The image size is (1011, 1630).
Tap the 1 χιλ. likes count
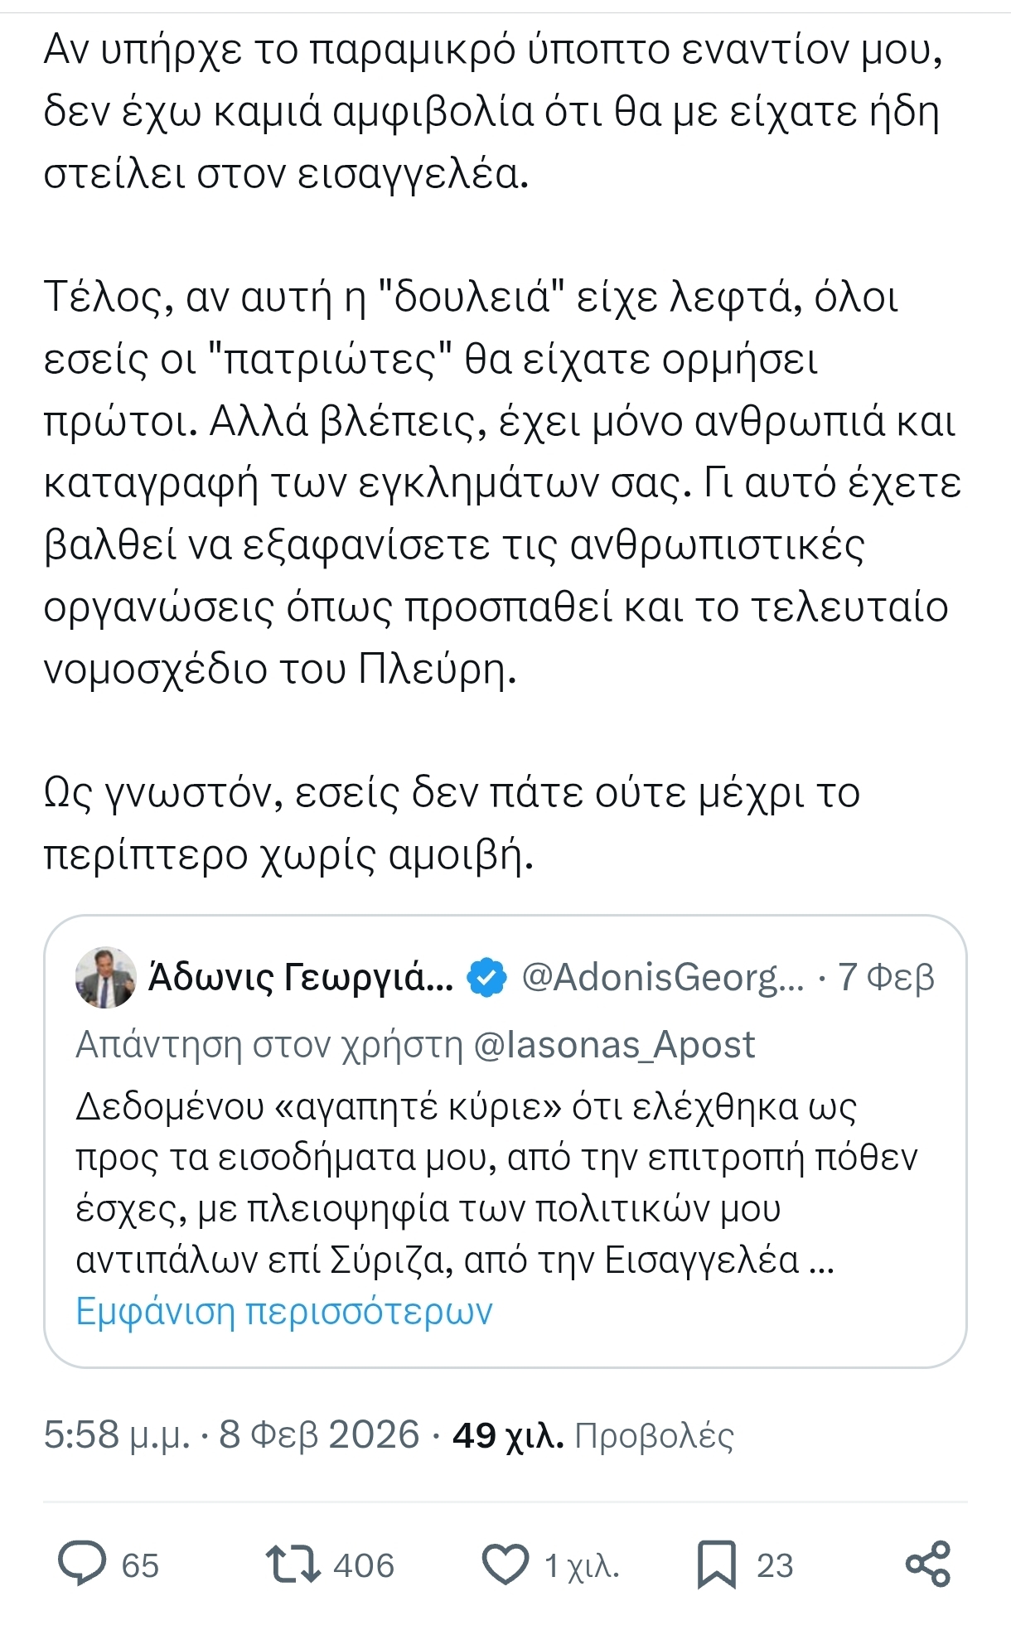(x=581, y=1565)
